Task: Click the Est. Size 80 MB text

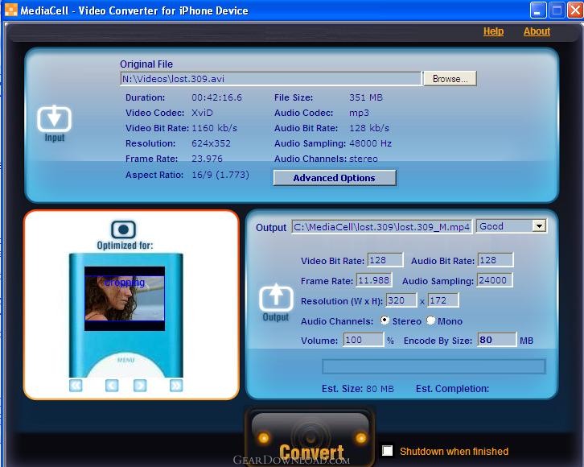Action: [x=357, y=389]
